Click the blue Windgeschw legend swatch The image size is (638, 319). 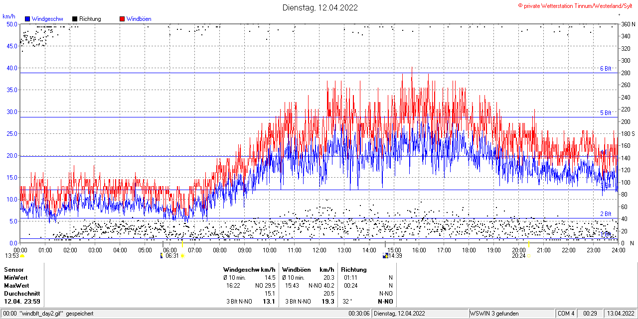point(27,19)
